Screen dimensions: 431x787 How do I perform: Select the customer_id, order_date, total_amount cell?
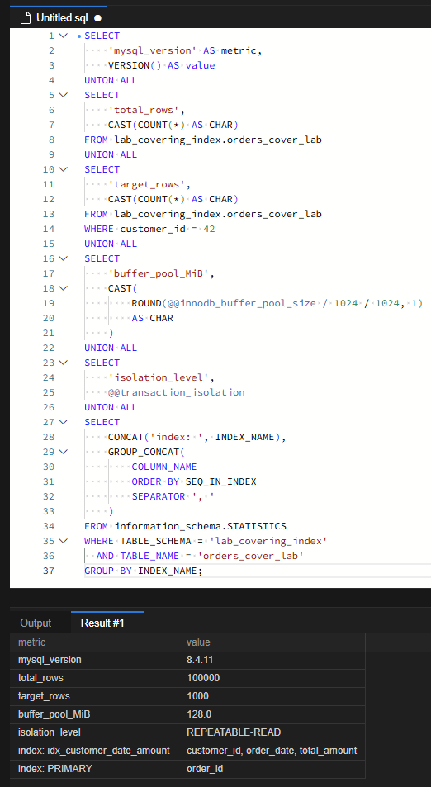(272, 751)
